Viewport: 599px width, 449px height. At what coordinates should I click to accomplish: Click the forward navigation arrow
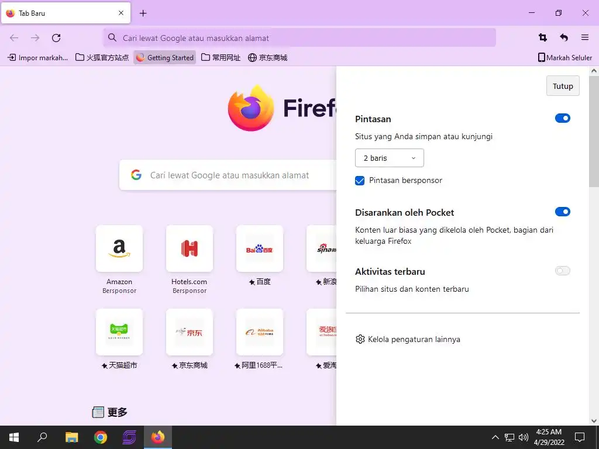(35, 38)
